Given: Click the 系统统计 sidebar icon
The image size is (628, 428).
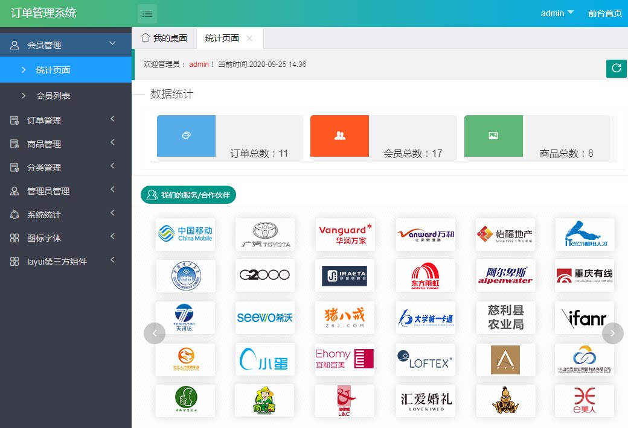Looking at the screenshot, I should [x=14, y=215].
